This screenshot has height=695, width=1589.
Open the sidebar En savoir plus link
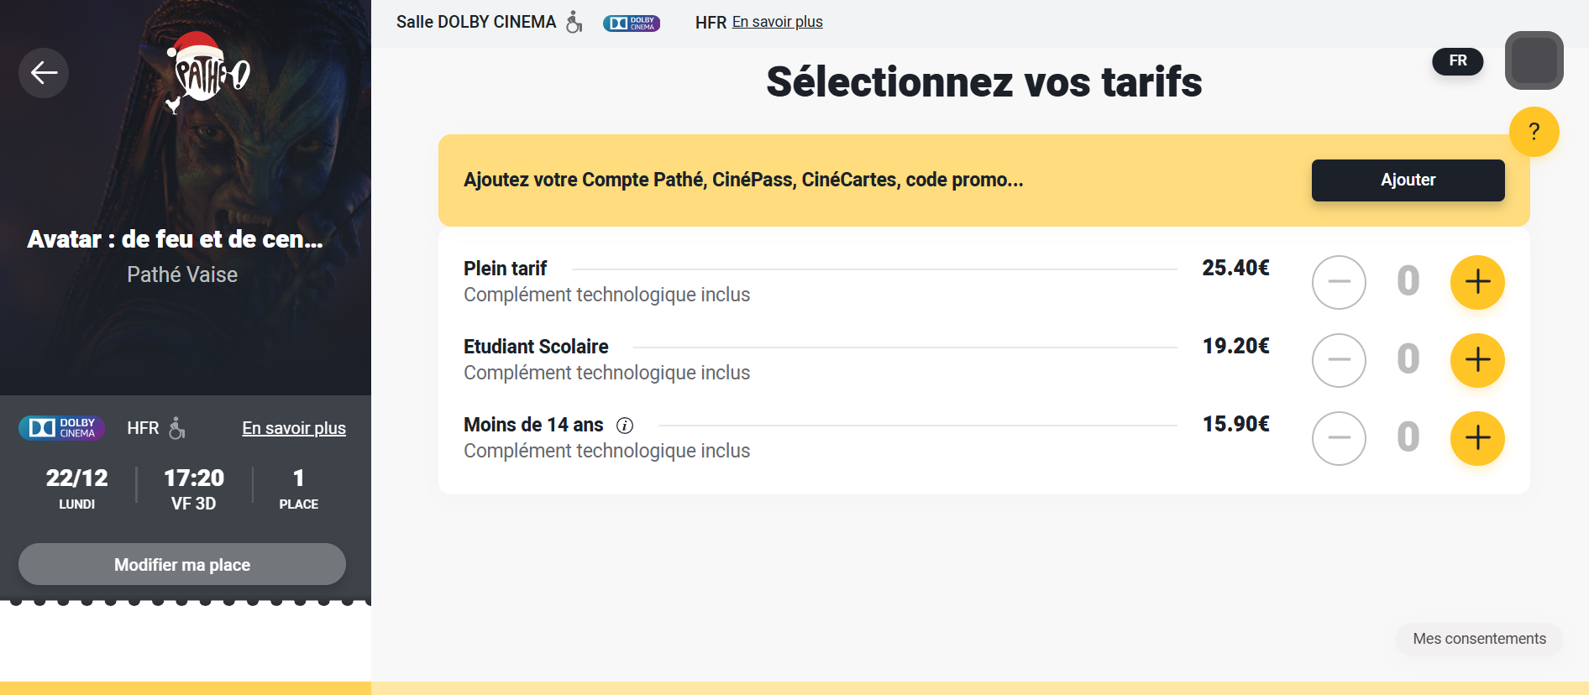click(294, 428)
